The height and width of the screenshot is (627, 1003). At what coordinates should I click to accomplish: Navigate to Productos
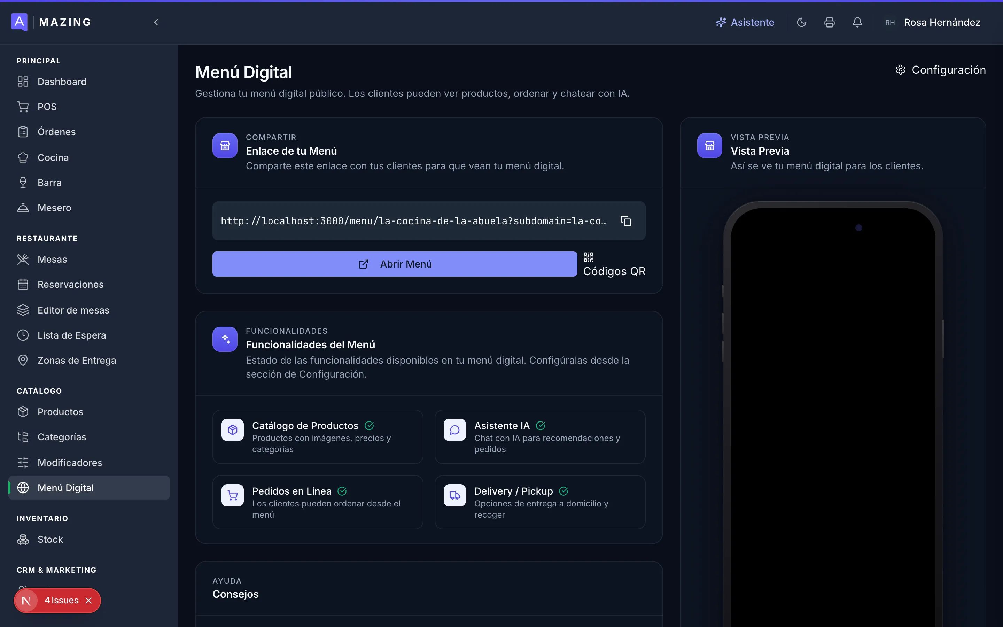coord(89,412)
